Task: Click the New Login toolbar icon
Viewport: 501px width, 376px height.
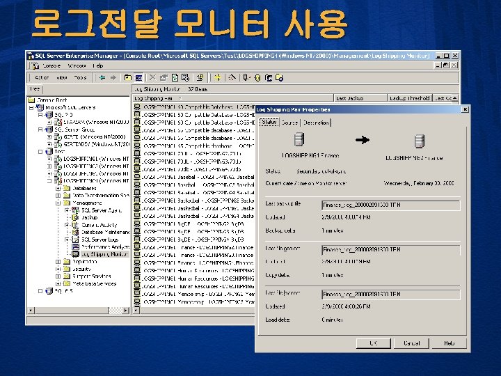Action: click(269, 78)
